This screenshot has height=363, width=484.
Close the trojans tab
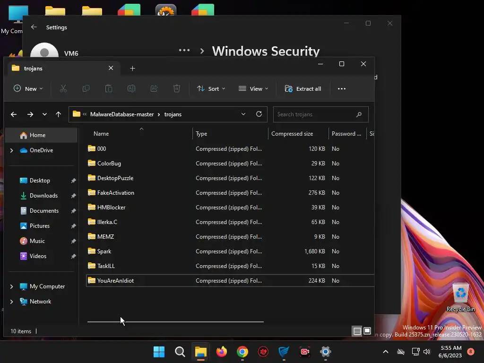[x=111, y=68]
